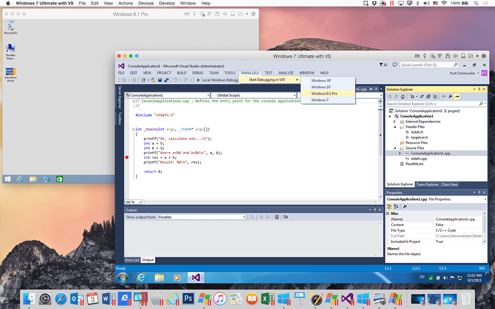Click the Save icon in Visual Studio toolbar
The height and width of the screenshot is (309, 495).
160,80
